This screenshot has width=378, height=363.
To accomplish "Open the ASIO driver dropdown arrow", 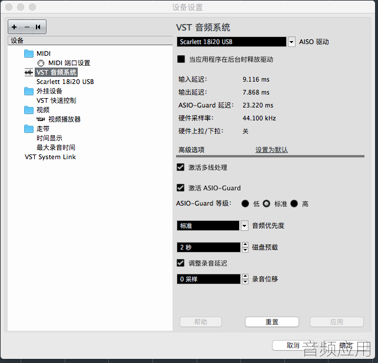I will click(291, 42).
